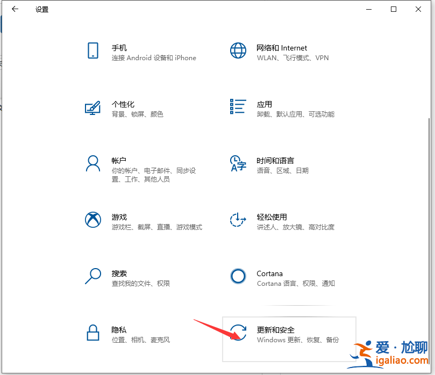Viewport: 435px width, 375px height.
Task: Go back using the back arrow
Action: click(x=15, y=9)
